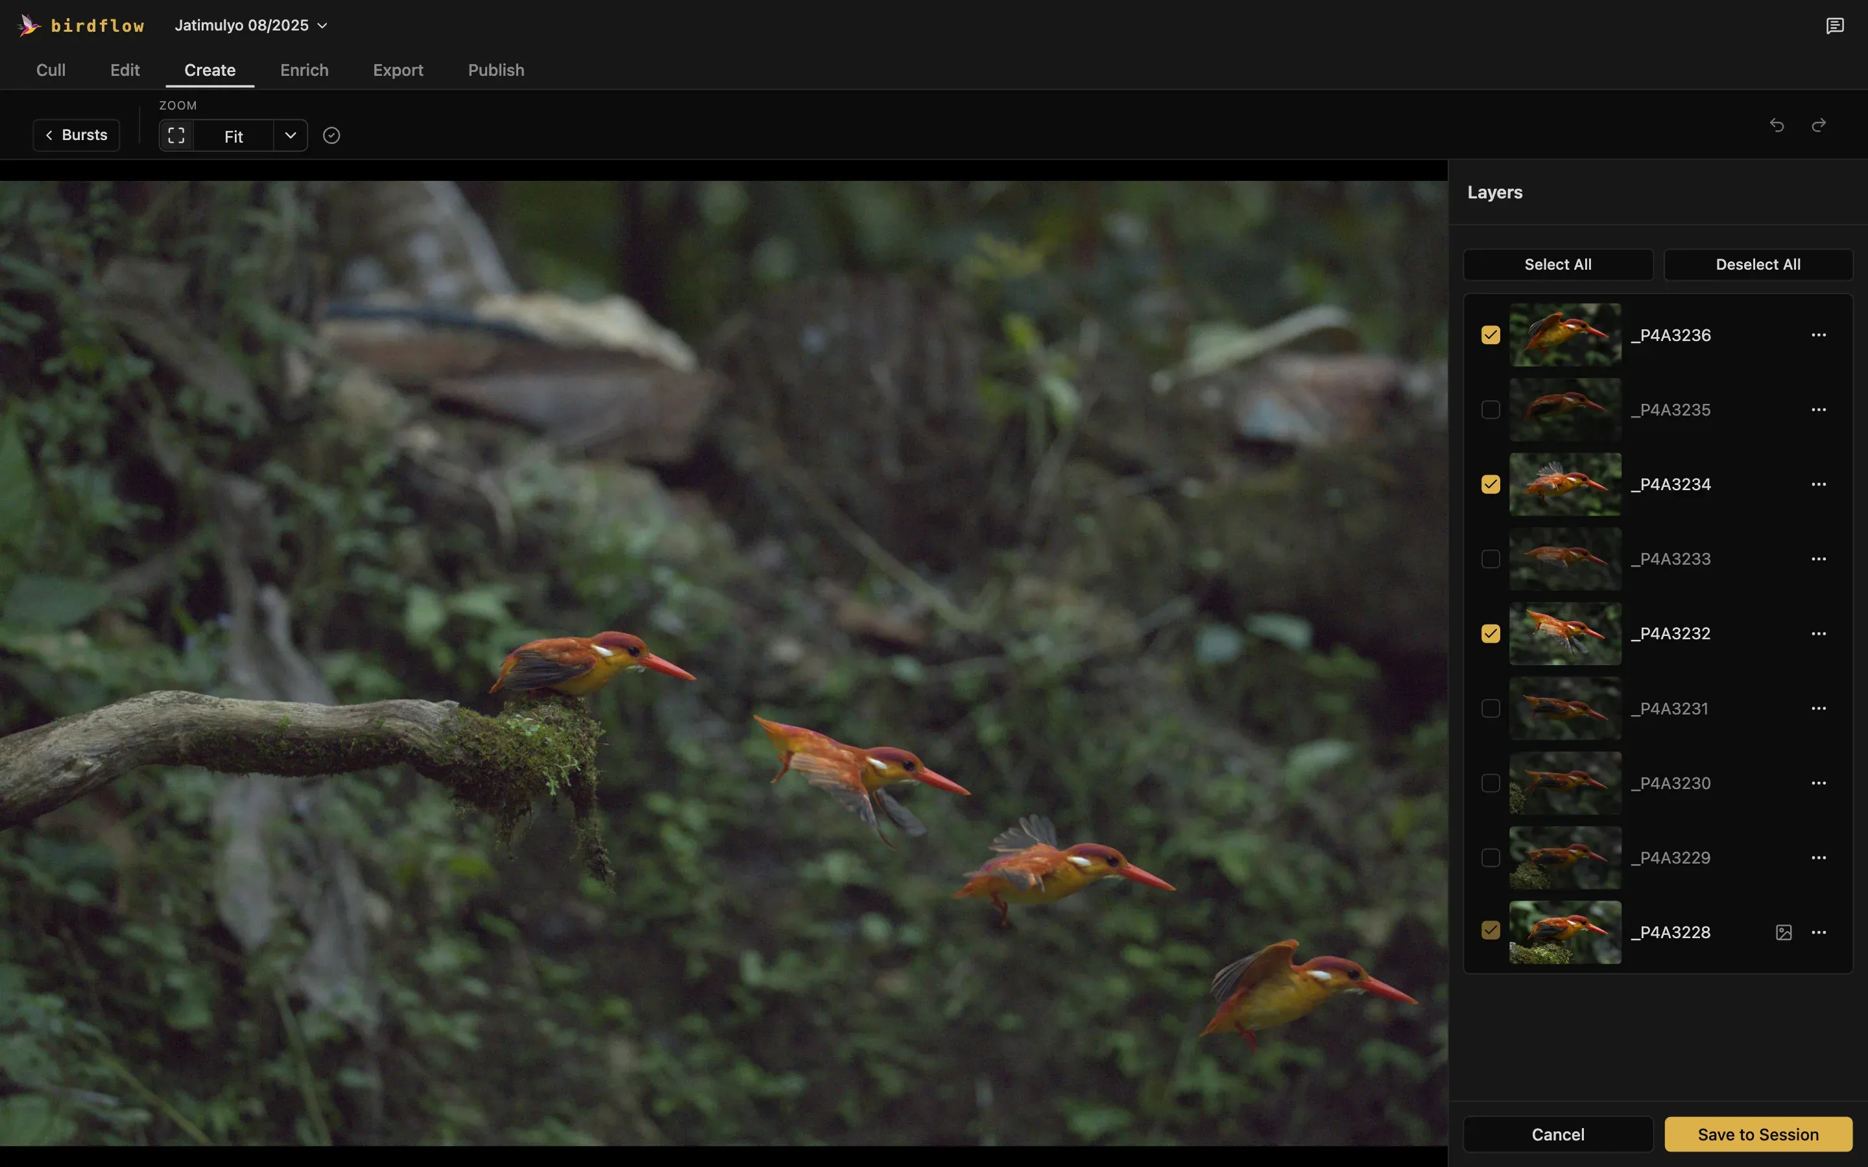Open more options for _P4A3235
Screen dimensions: 1868x1167
click(1819, 410)
